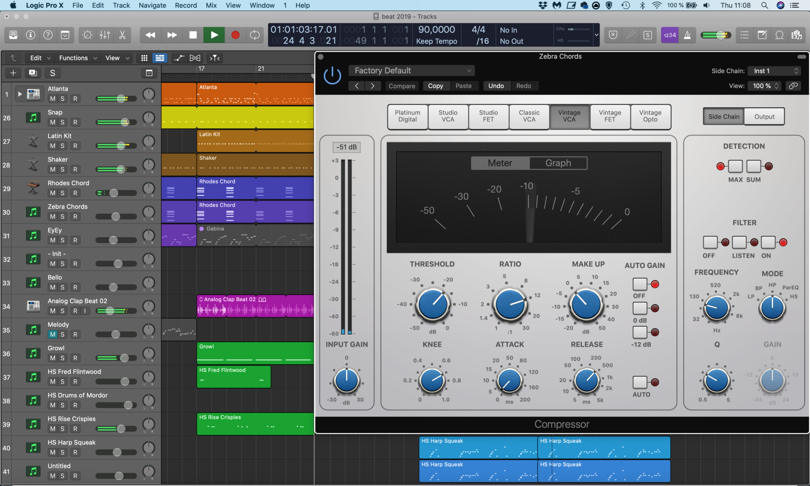Open the Library panel icon
The width and height of the screenshot is (810, 486).
(x=13, y=35)
